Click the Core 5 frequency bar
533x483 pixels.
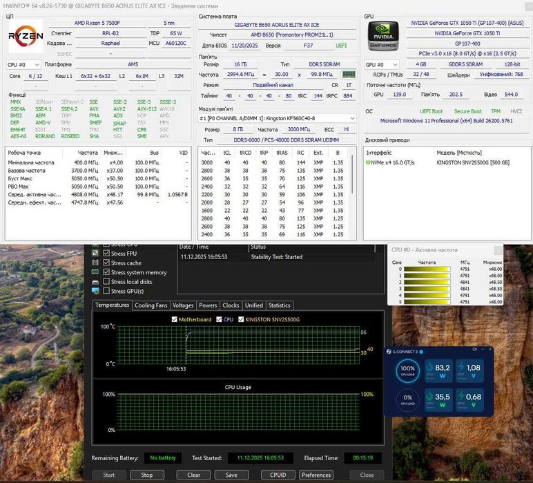click(x=427, y=302)
